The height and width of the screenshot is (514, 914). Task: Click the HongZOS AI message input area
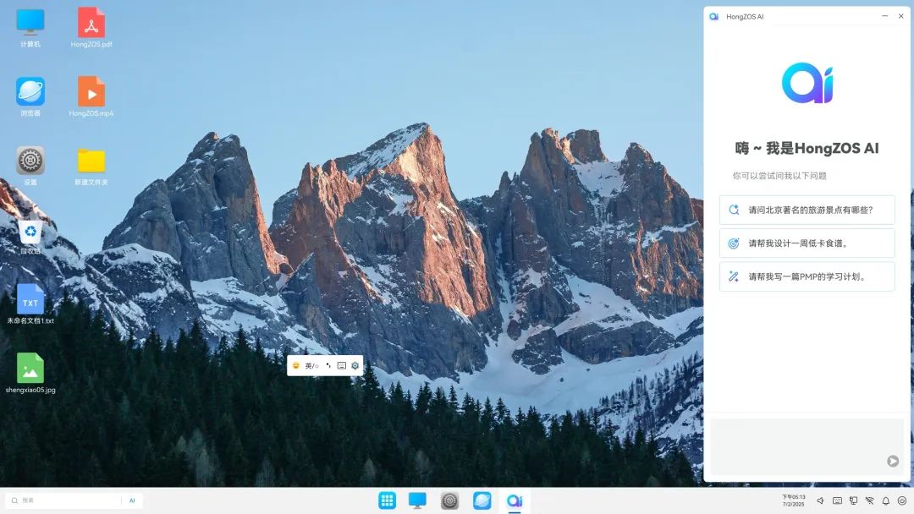[x=807, y=446]
